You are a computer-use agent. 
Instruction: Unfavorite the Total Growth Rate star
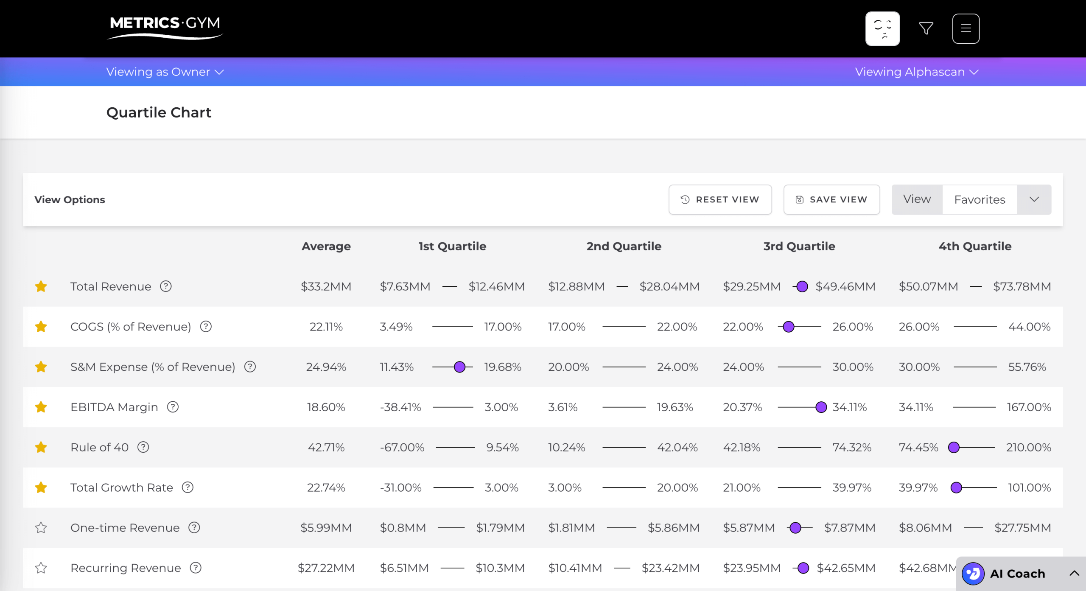click(41, 487)
